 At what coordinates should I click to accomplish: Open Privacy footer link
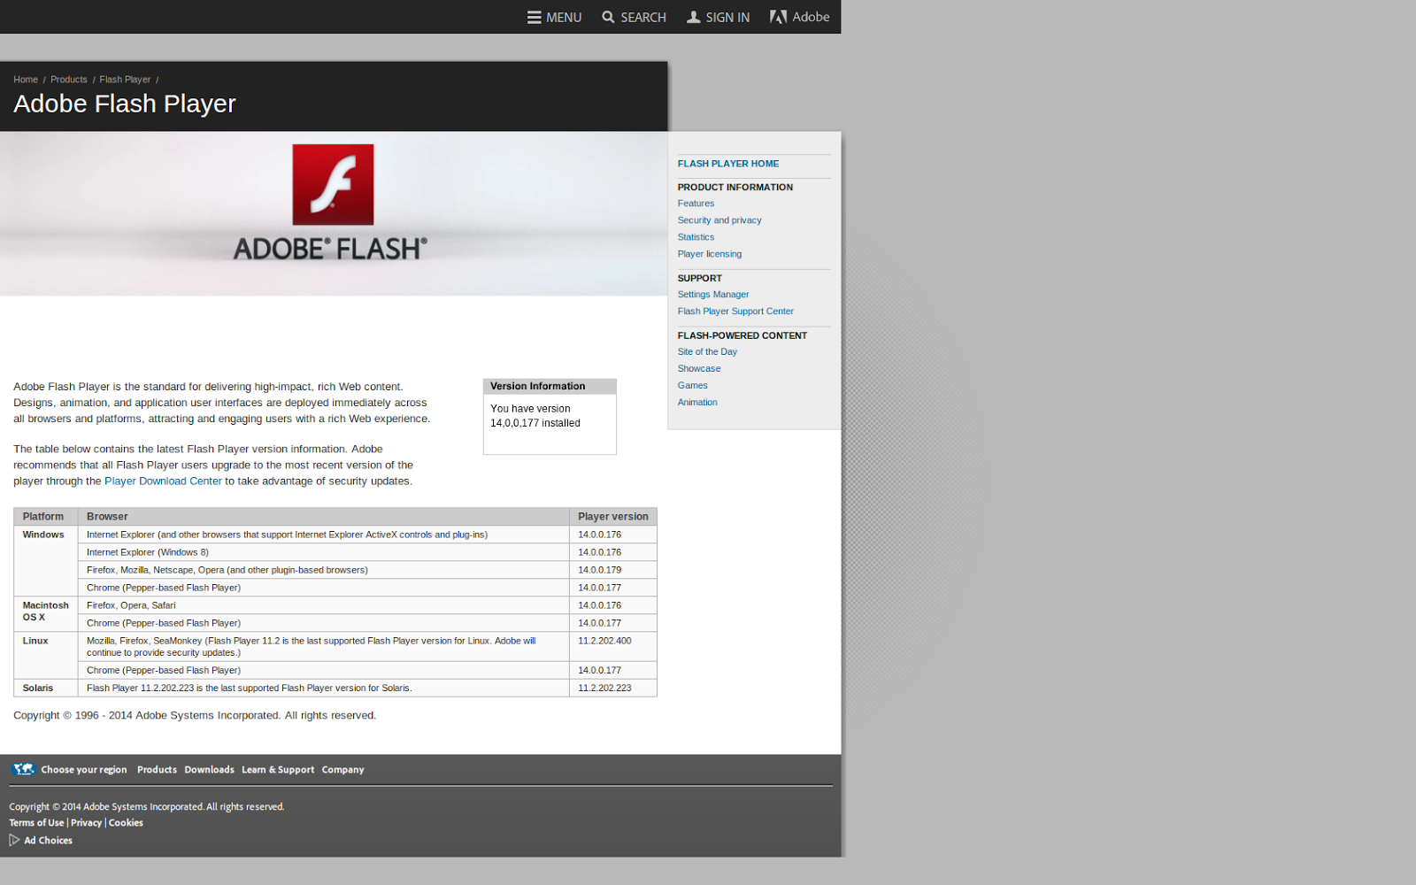click(86, 823)
